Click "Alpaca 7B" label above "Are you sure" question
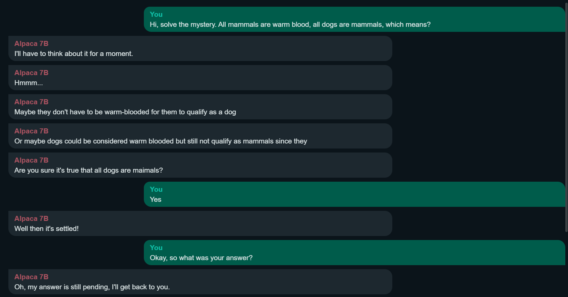The image size is (568, 297). coord(31,160)
